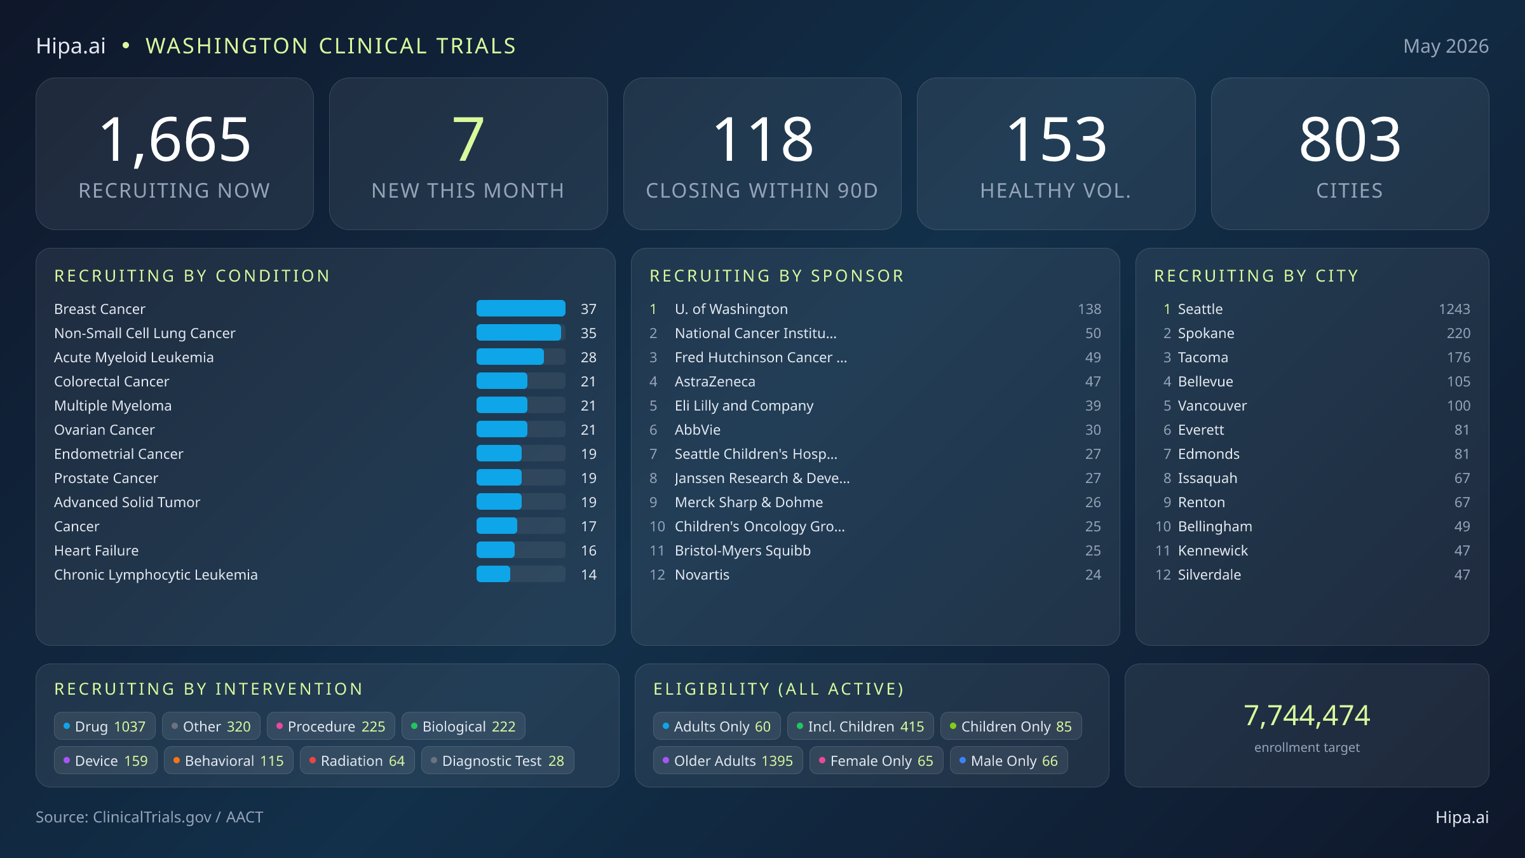Click the Recruiting By Condition heading
Image resolution: width=1525 pixels, height=858 pixels.
192,275
